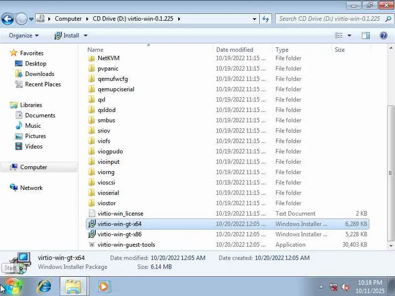Select the vioinput folder icon

pyautogui.click(x=92, y=162)
